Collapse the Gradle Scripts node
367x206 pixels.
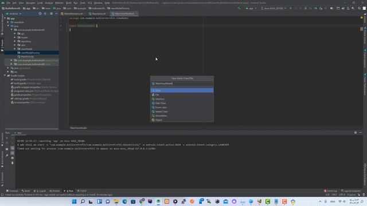click(5, 76)
